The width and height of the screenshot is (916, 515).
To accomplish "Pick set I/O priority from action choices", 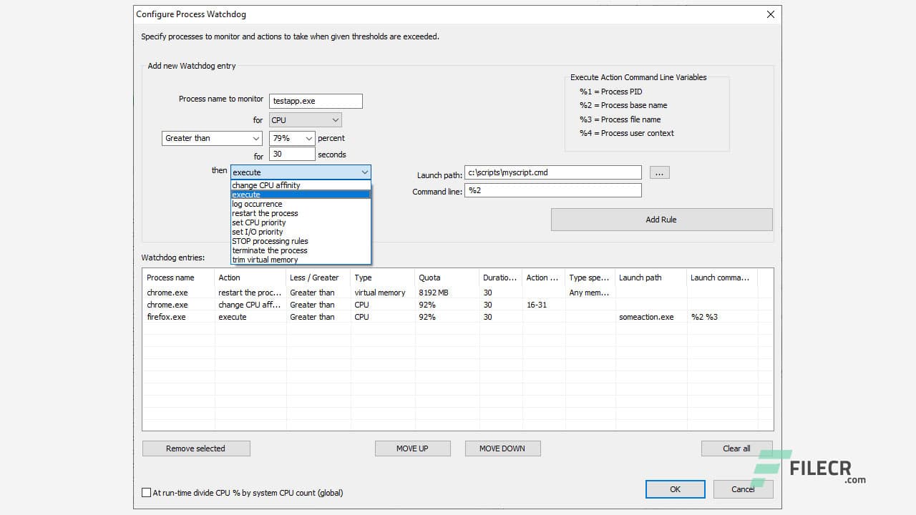I will [258, 232].
